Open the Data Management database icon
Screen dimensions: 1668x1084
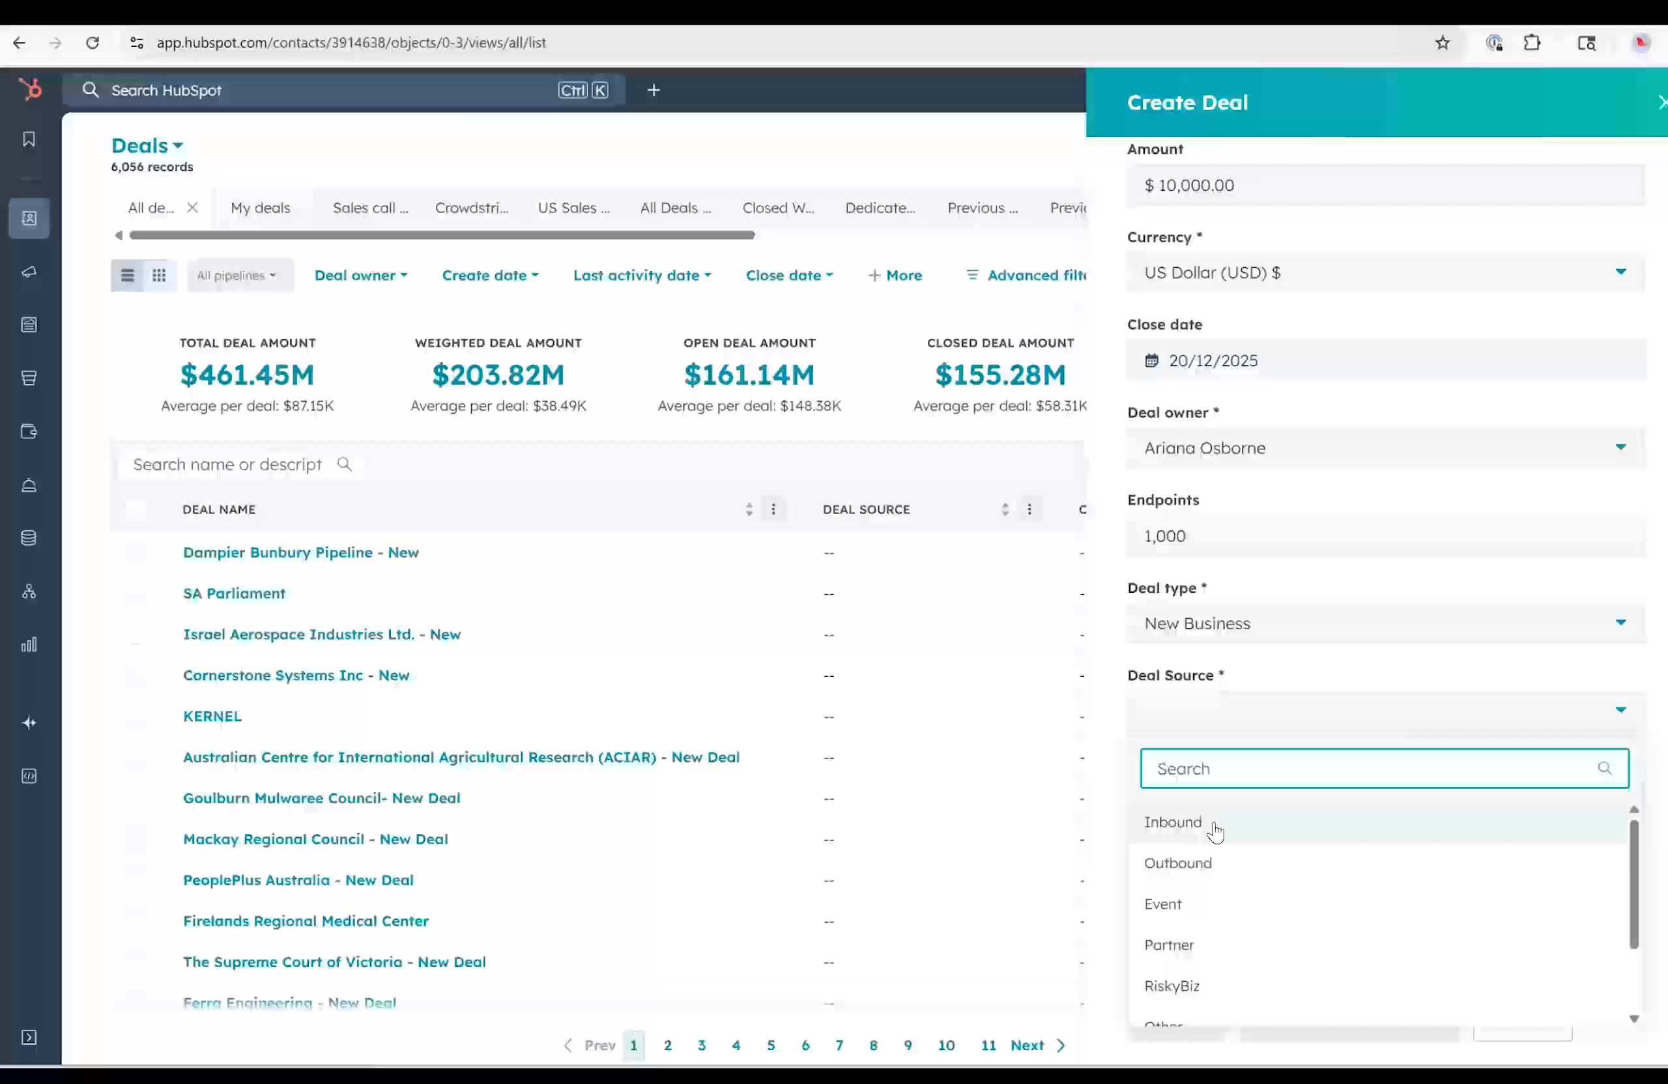coord(29,537)
